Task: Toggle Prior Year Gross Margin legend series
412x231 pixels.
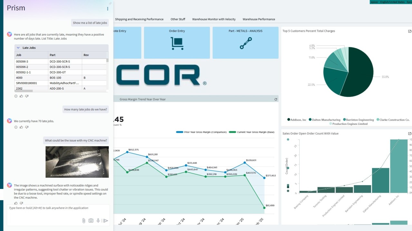Action: [x=201, y=132]
